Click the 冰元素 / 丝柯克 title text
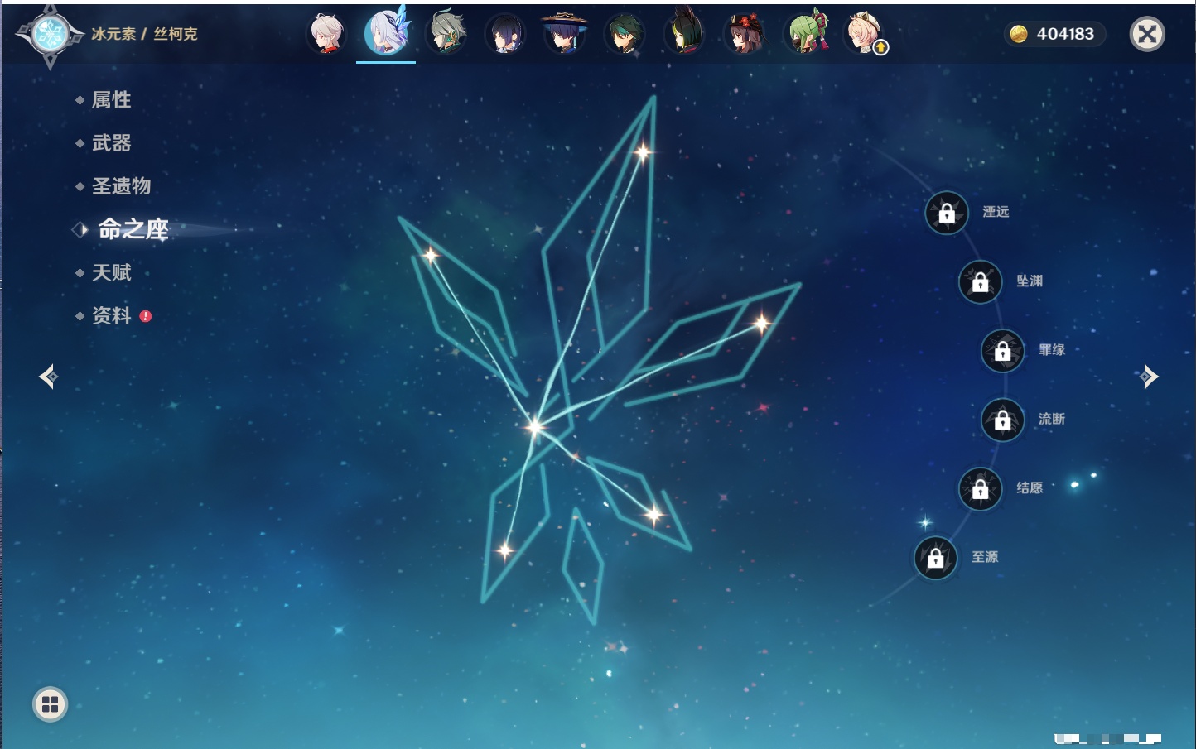 click(x=144, y=34)
